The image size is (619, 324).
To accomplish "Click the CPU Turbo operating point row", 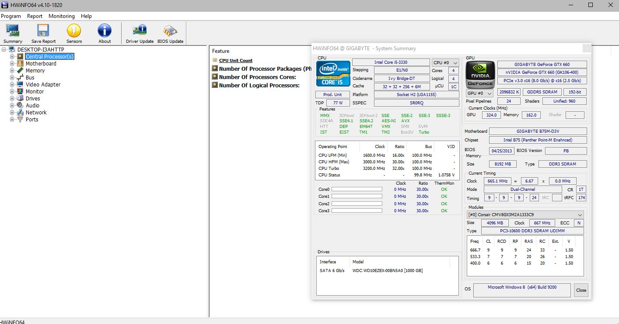I will (387, 169).
